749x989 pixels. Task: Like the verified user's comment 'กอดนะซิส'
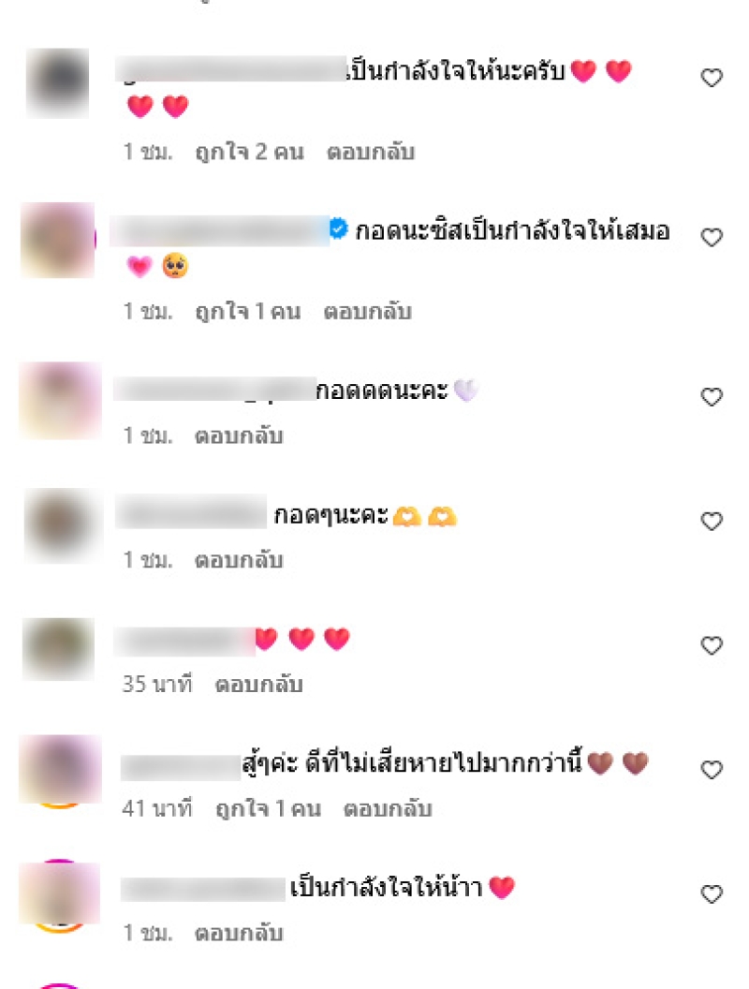click(x=712, y=237)
